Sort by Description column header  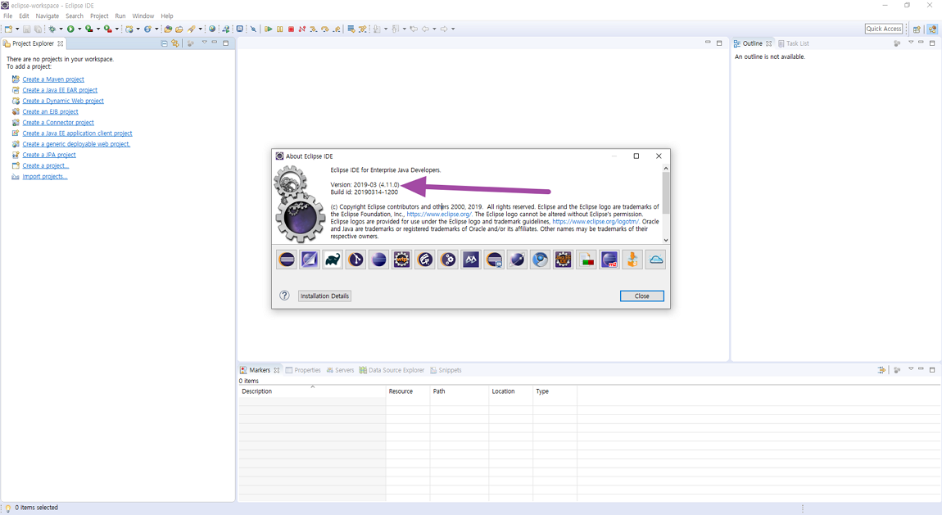coord(312,391)
